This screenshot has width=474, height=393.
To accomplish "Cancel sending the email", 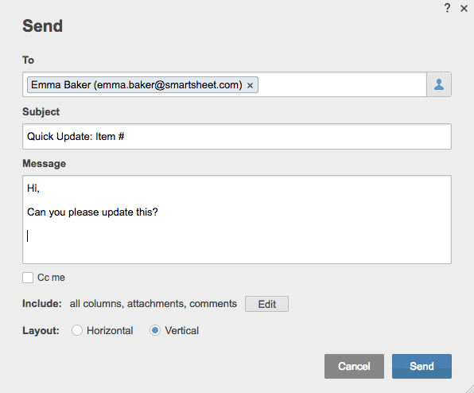I will coord(354,366).
